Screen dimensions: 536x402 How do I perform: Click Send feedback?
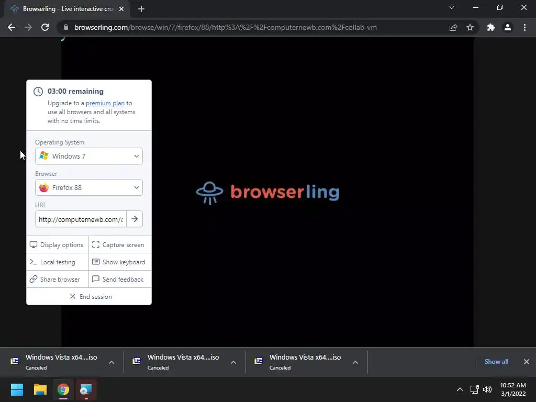pos(120,280)
